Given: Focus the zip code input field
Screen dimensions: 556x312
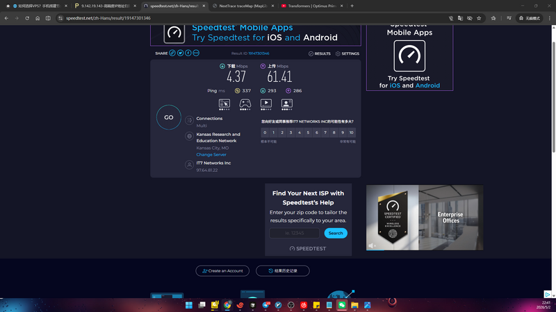Looking at the screenshot, I should 294,233.
